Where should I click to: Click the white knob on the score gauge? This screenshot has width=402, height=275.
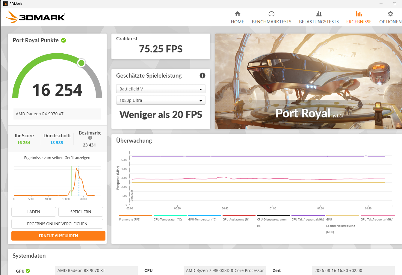[x=81, y=63]
